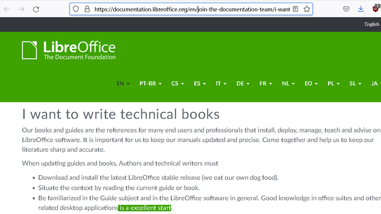
Task: Go back to the previous page
Action: (x=7, y=9)
